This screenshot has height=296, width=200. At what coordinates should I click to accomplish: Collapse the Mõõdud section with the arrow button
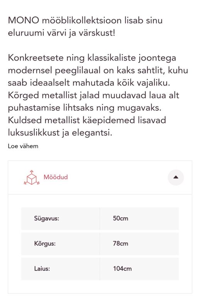pos(176,177)
